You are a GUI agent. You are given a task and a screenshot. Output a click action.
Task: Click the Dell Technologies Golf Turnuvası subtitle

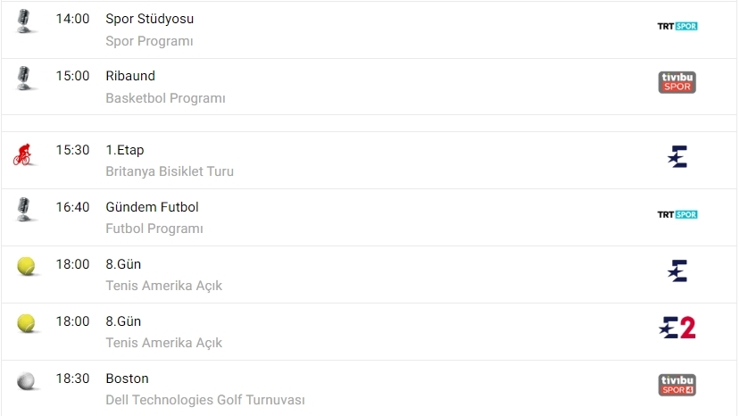205,400
